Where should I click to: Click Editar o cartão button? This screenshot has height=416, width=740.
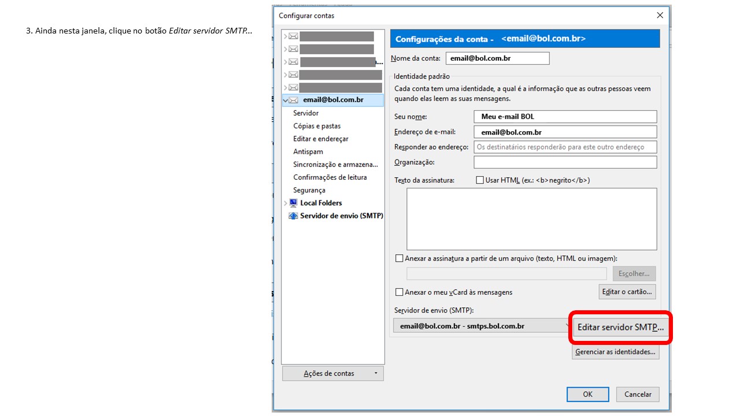click(627, 292)
